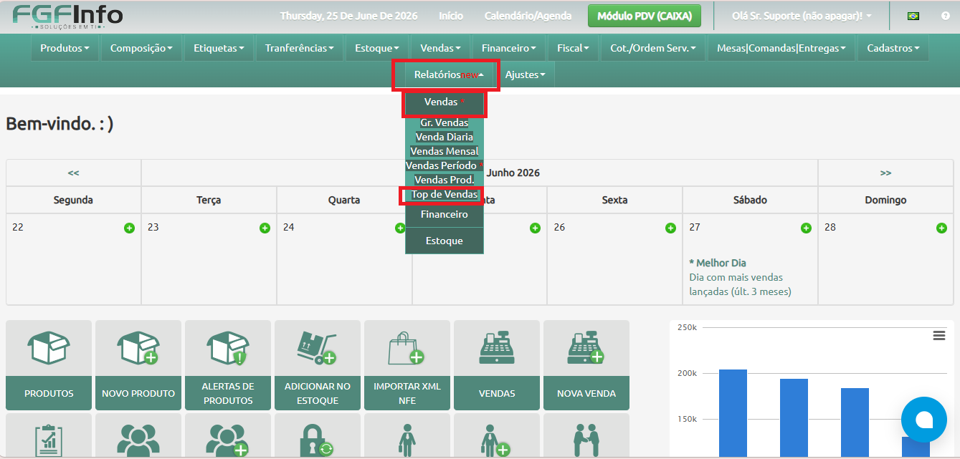The width and height of the screenshot is (960, 459).
Task: Go to next week with >> arrow
Action: pyautogui.click(x=885, y=173)
